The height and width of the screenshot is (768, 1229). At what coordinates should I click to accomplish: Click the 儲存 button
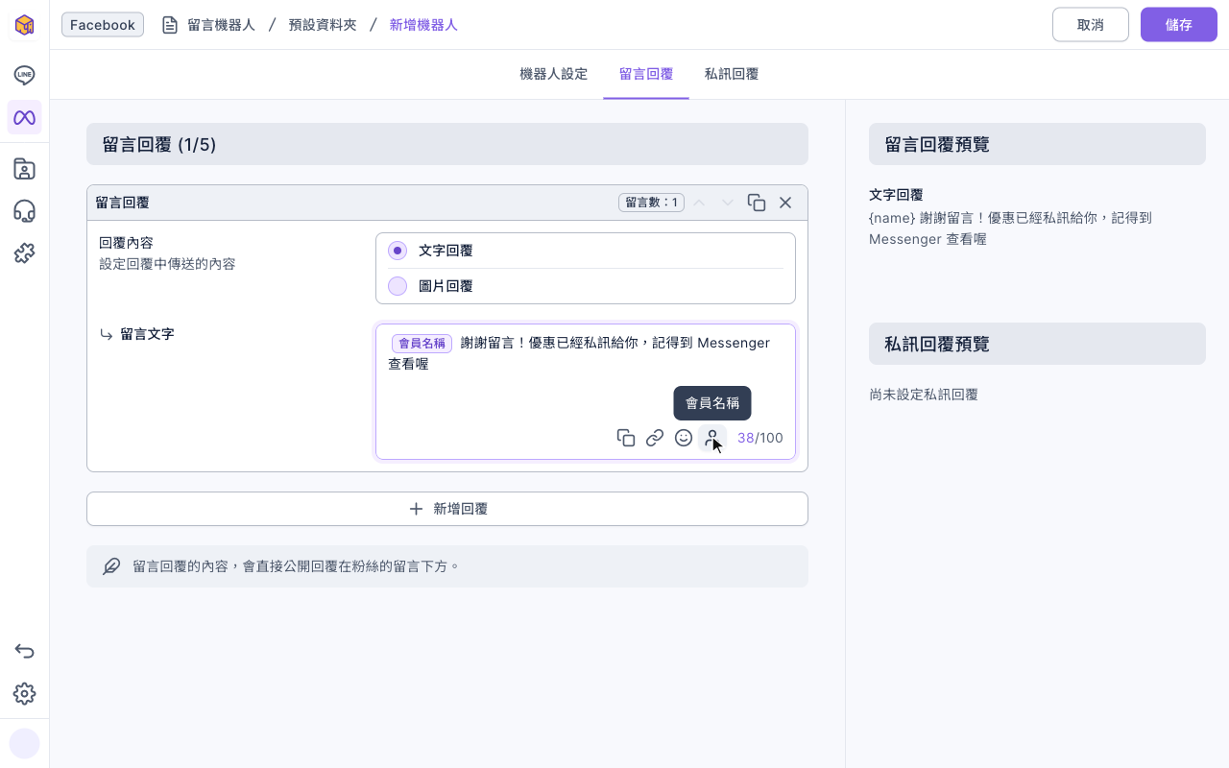[1179, 25]
